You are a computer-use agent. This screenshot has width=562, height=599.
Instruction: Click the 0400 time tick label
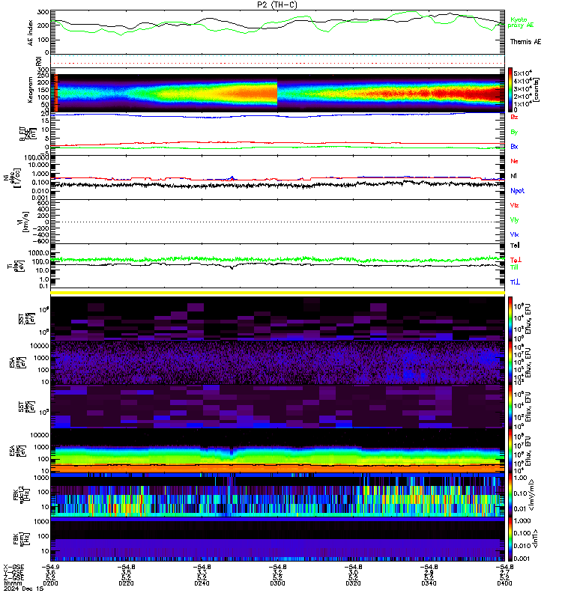[x=504, y=583]
